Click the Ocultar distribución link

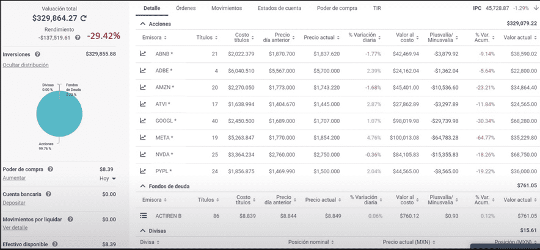coord(26,65)
